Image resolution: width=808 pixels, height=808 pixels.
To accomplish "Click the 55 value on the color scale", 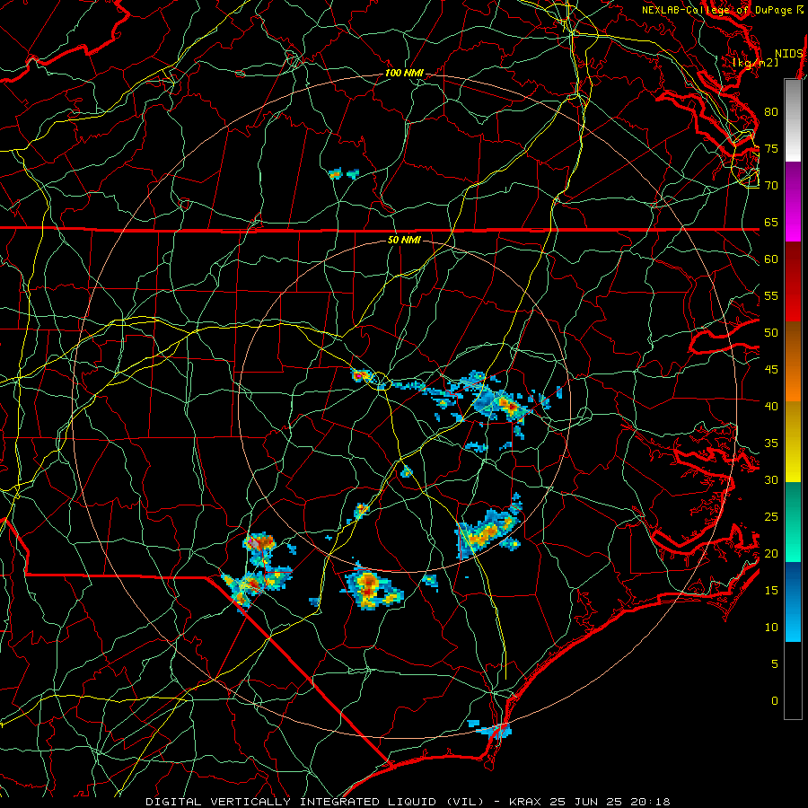I will coord(771,295).
